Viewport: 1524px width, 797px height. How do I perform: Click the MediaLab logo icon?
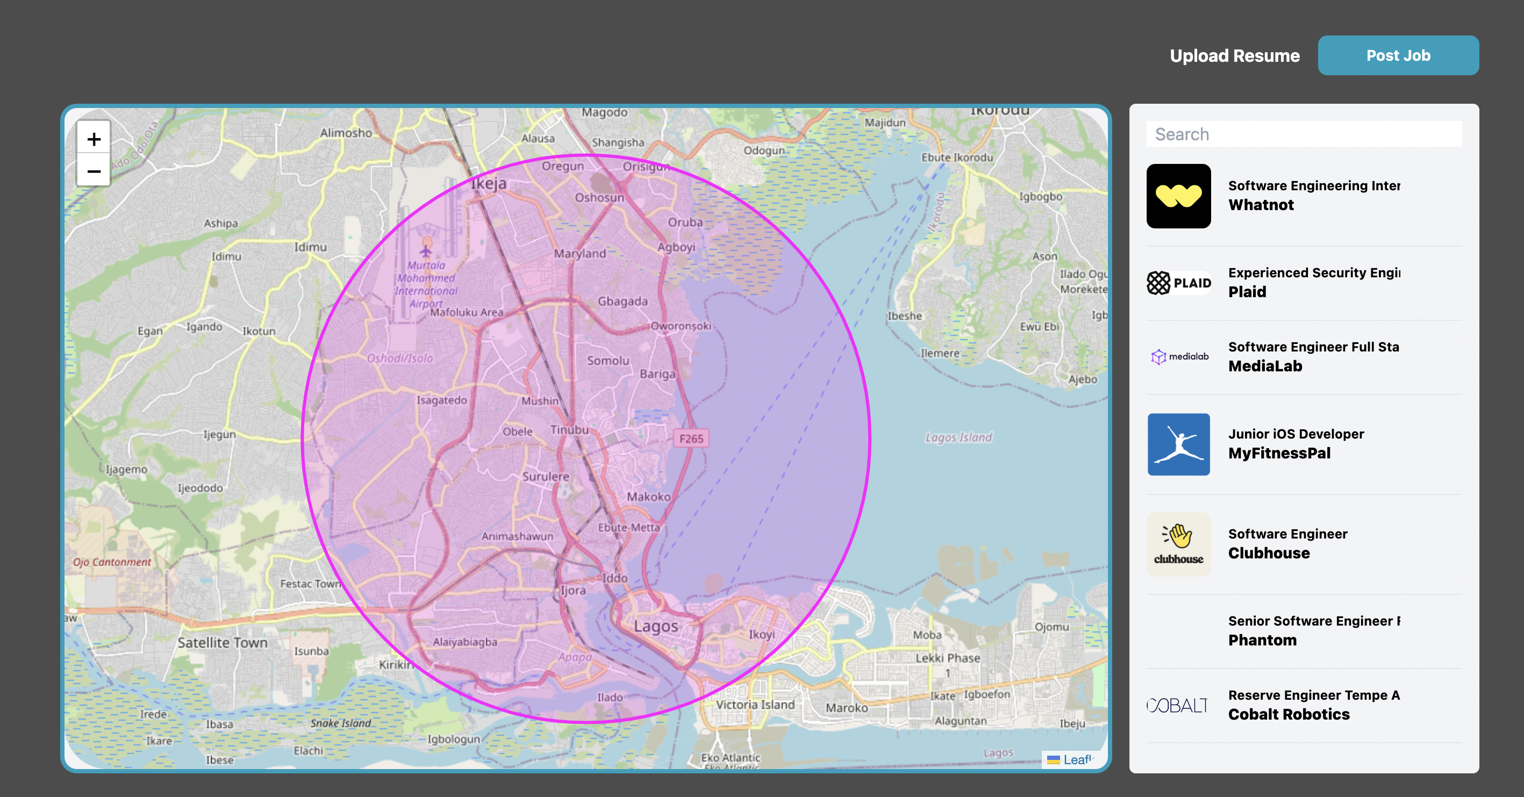(x=1178, y=356)
